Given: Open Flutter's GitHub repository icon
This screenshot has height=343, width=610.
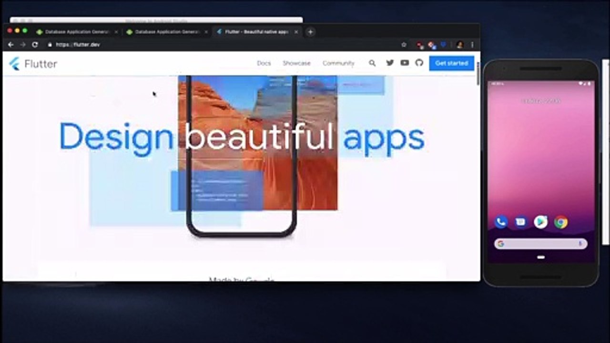Looking at the screenshot, I should click(x=419, y=63).
